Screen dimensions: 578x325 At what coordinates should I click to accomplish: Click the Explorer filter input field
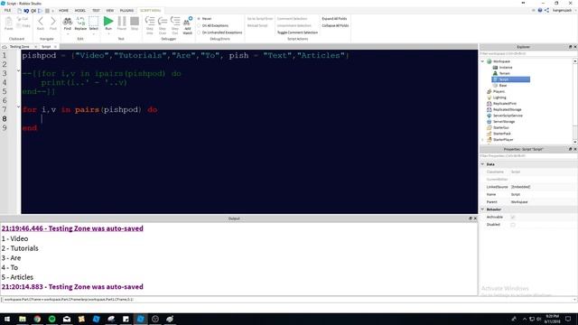pyautogui.click(x=527, y=53)
